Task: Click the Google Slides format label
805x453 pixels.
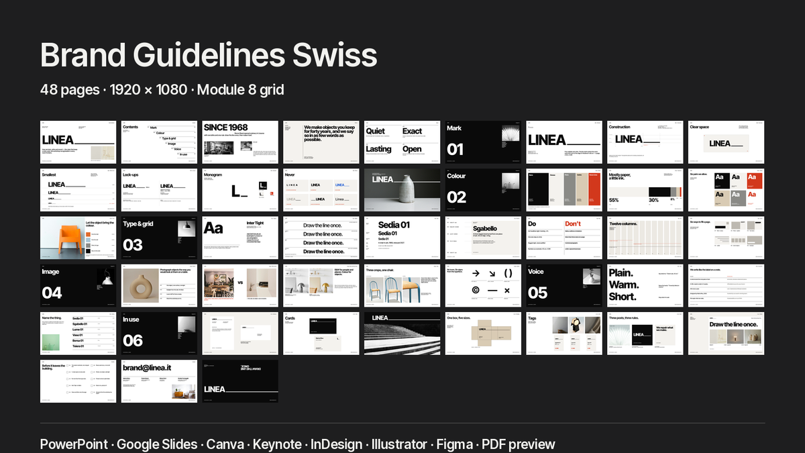Action: coord(159,444)
